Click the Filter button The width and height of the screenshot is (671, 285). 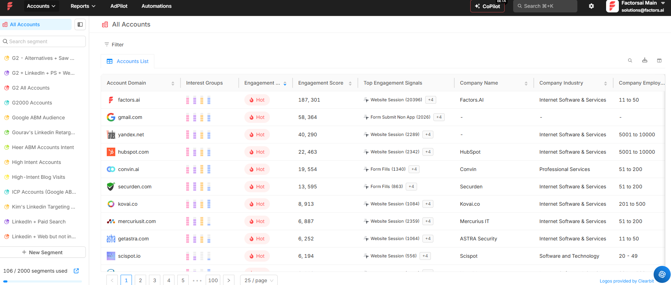coord(114,45)
